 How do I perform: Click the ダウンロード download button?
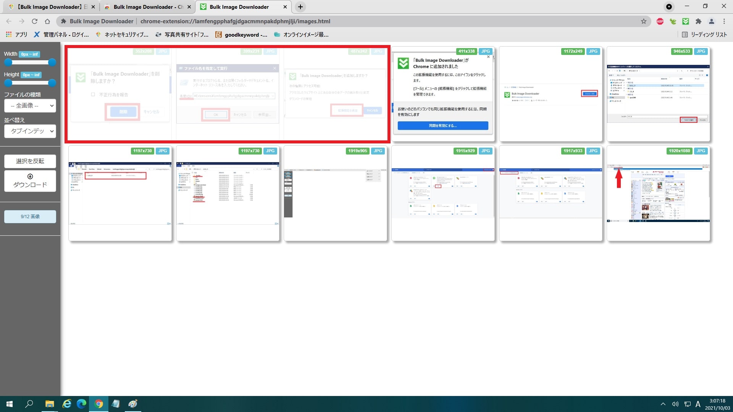pos(30,181)
